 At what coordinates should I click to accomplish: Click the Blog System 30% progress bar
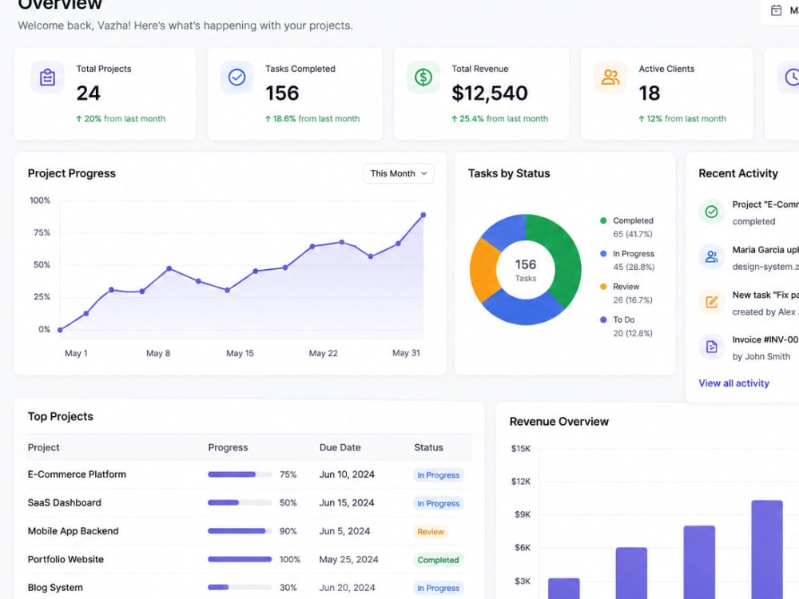[240, 588]
